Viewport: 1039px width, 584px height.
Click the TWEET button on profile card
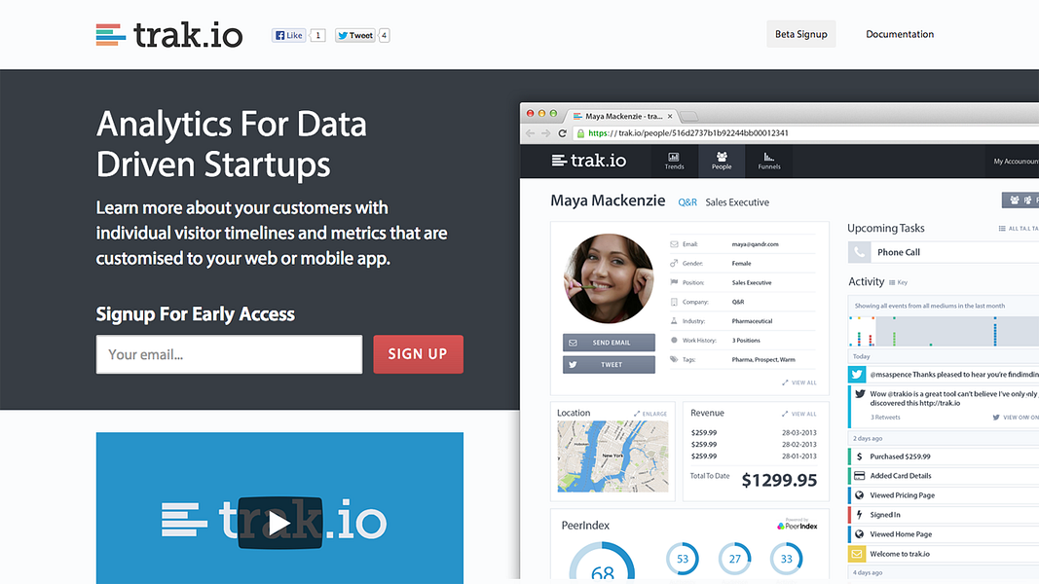coord(609,365)
